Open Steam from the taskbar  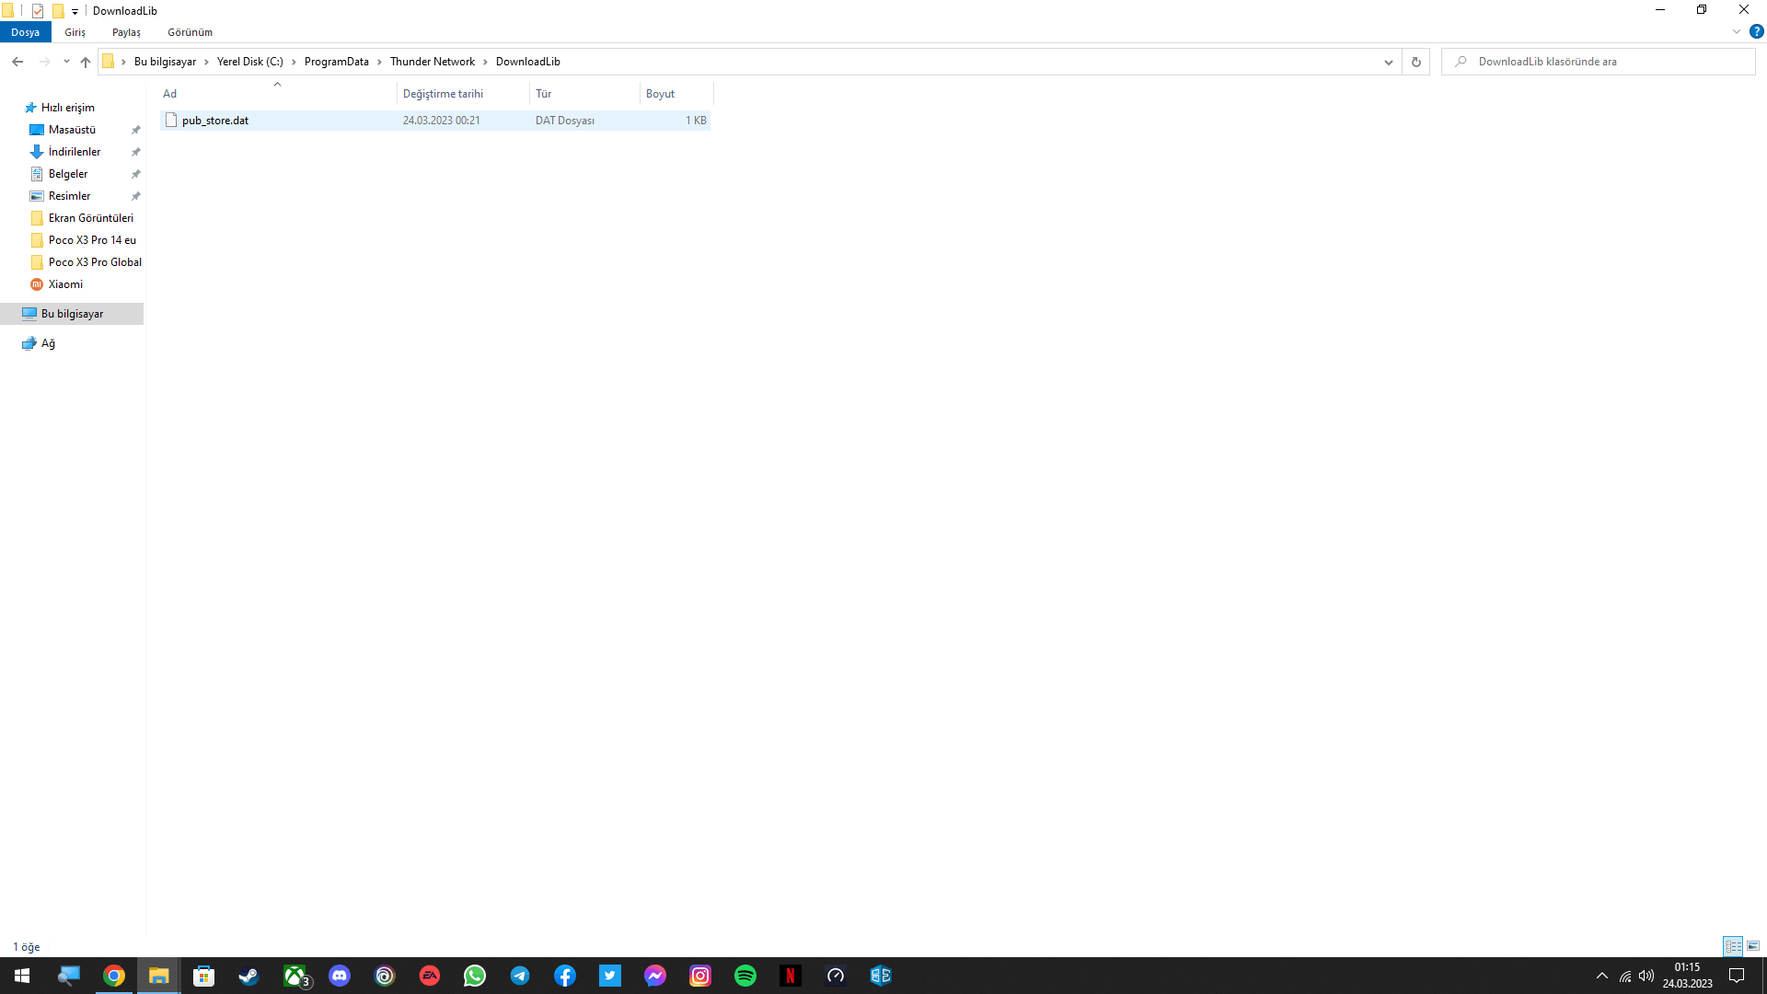point(248,976)
